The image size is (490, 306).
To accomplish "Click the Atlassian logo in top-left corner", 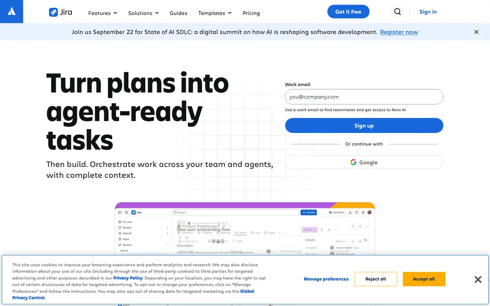I will [x=11, y=11].
